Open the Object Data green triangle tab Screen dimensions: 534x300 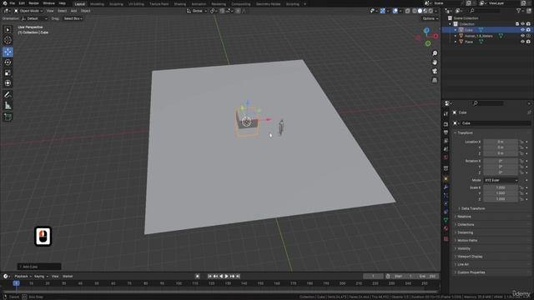coord(446,220)
